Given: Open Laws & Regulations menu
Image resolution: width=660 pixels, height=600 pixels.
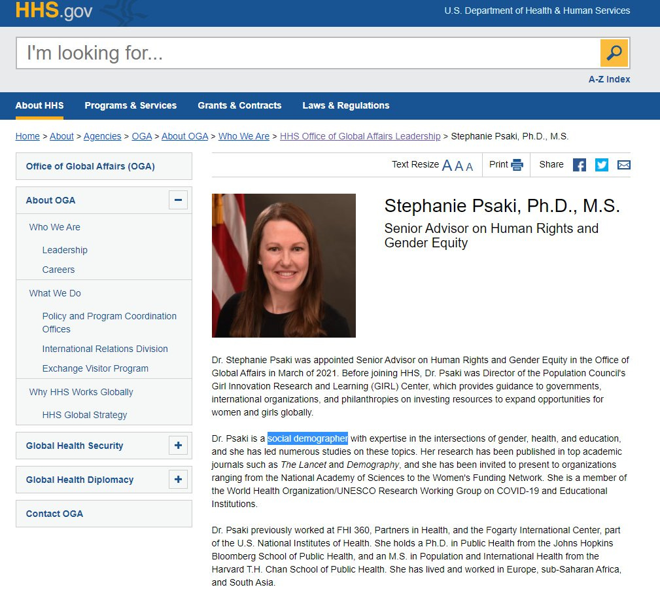Looking at the screenshot, I should tap(346, 106).
